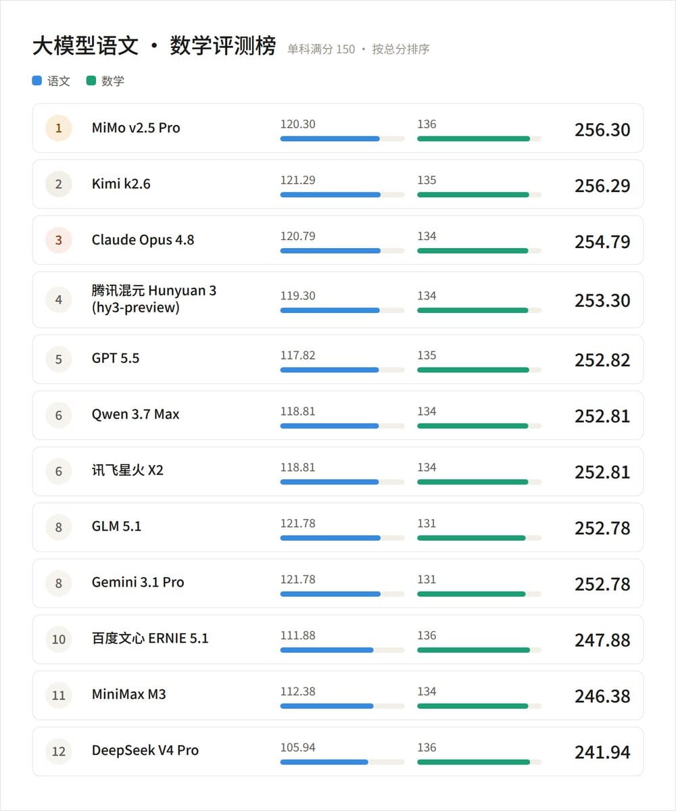
Task: Click the rank 10 badge beside 百度文心 ERNIE 5.1
Action: pos(59,639)
